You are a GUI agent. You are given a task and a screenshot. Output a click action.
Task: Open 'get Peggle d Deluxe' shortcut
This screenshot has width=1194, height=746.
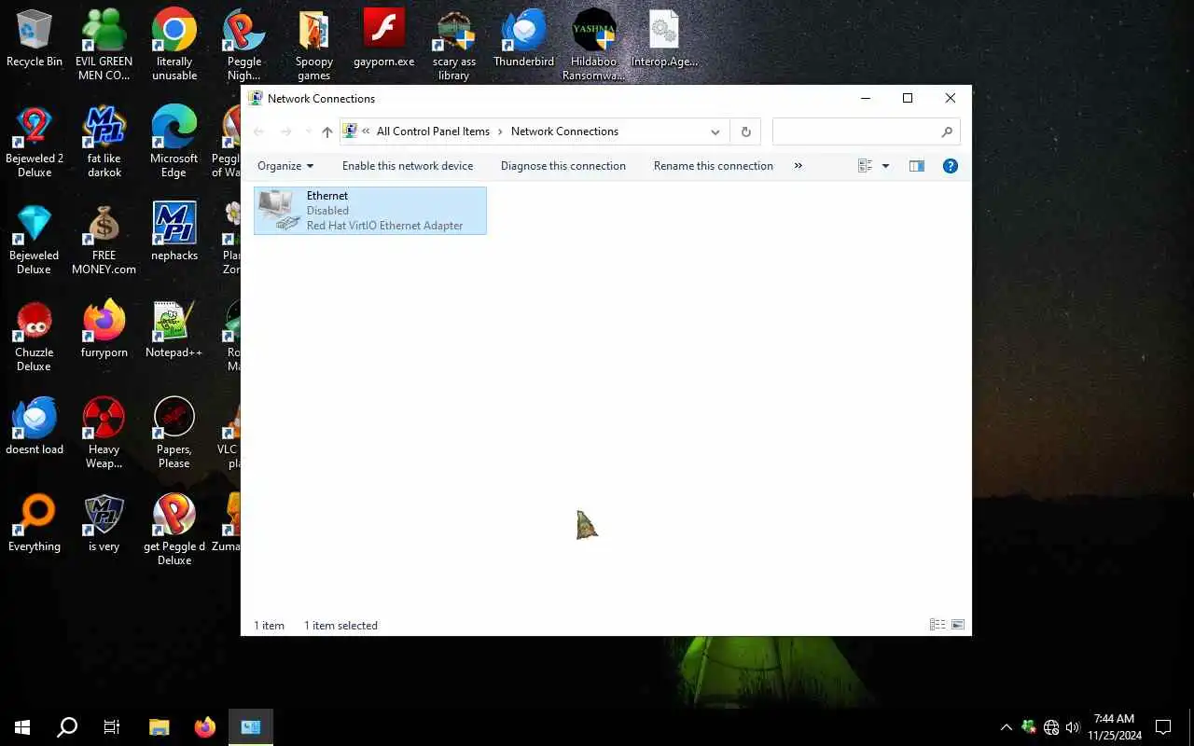(x=174, y=530)
